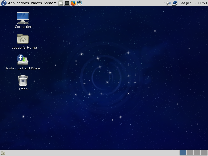Open the Applications menu
208x156 pixels.
(x=18, y=3)
